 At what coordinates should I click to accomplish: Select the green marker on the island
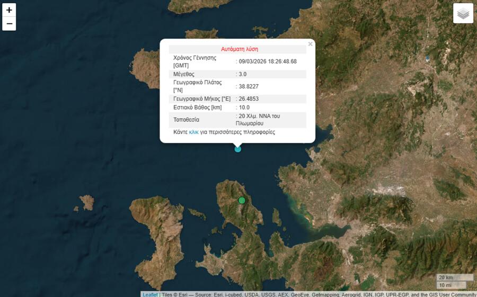(x=242, y=200)
